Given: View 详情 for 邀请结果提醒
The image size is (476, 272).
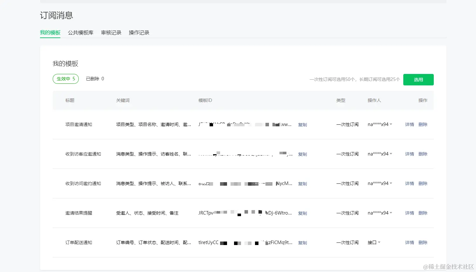Looking at the screenshot, I should [x=410, y=213].
